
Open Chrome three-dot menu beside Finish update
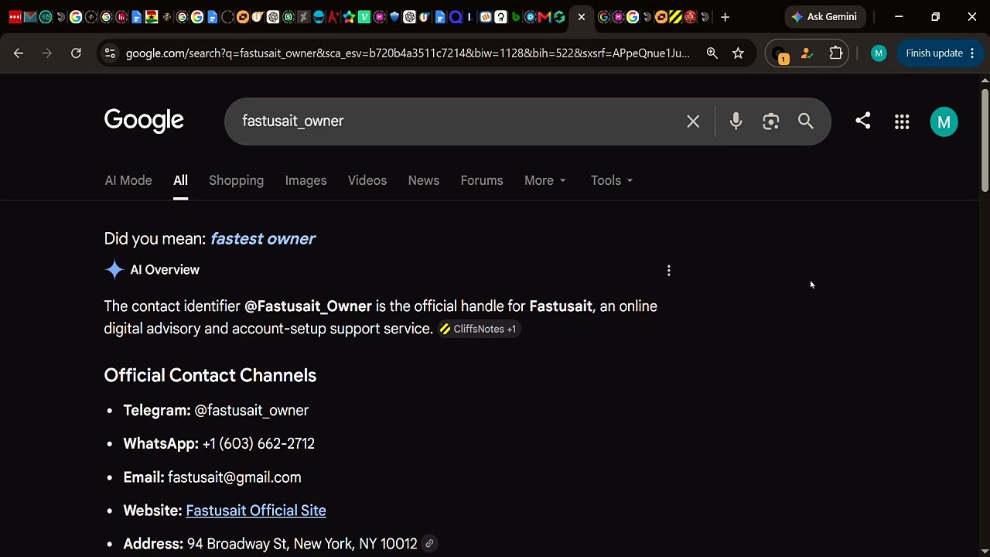click(x=972, y=53)
